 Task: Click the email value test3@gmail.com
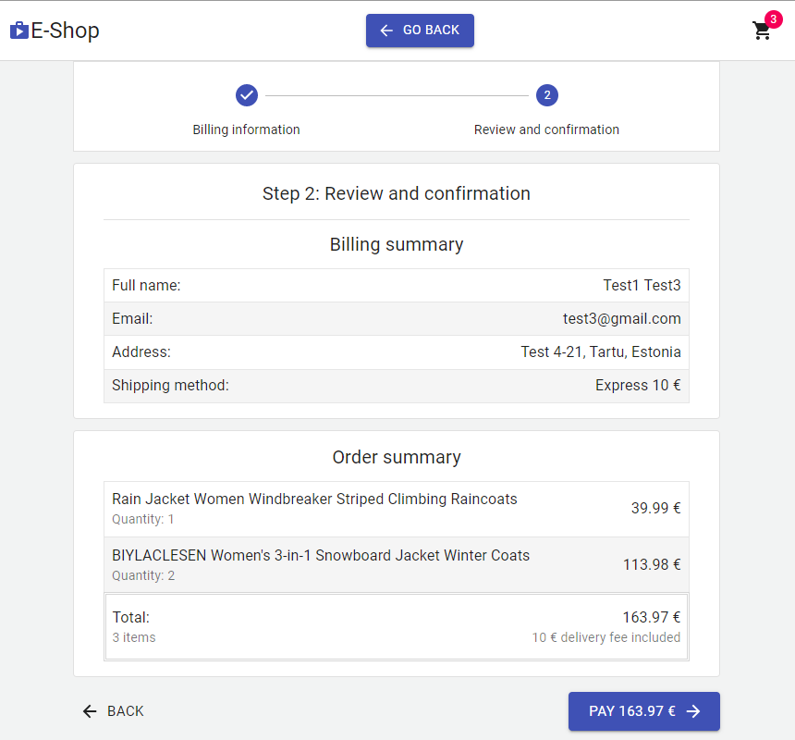(x=621, y=318)
